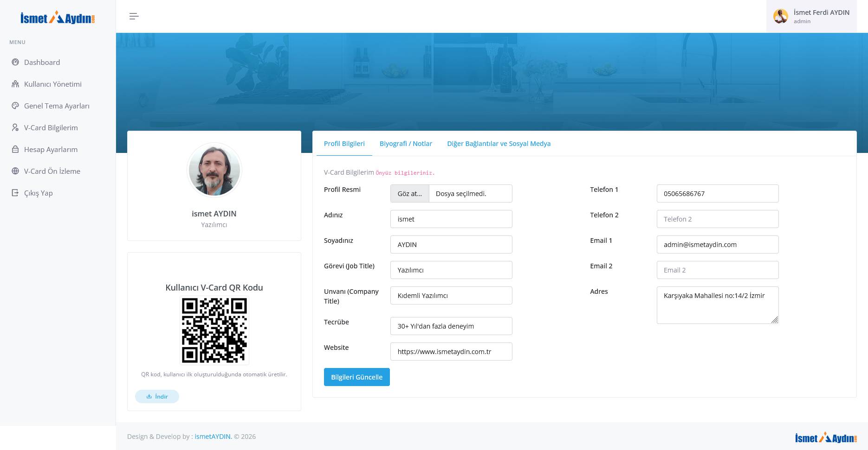
Task: Click the Adınız input field
Action: [451, 219]
